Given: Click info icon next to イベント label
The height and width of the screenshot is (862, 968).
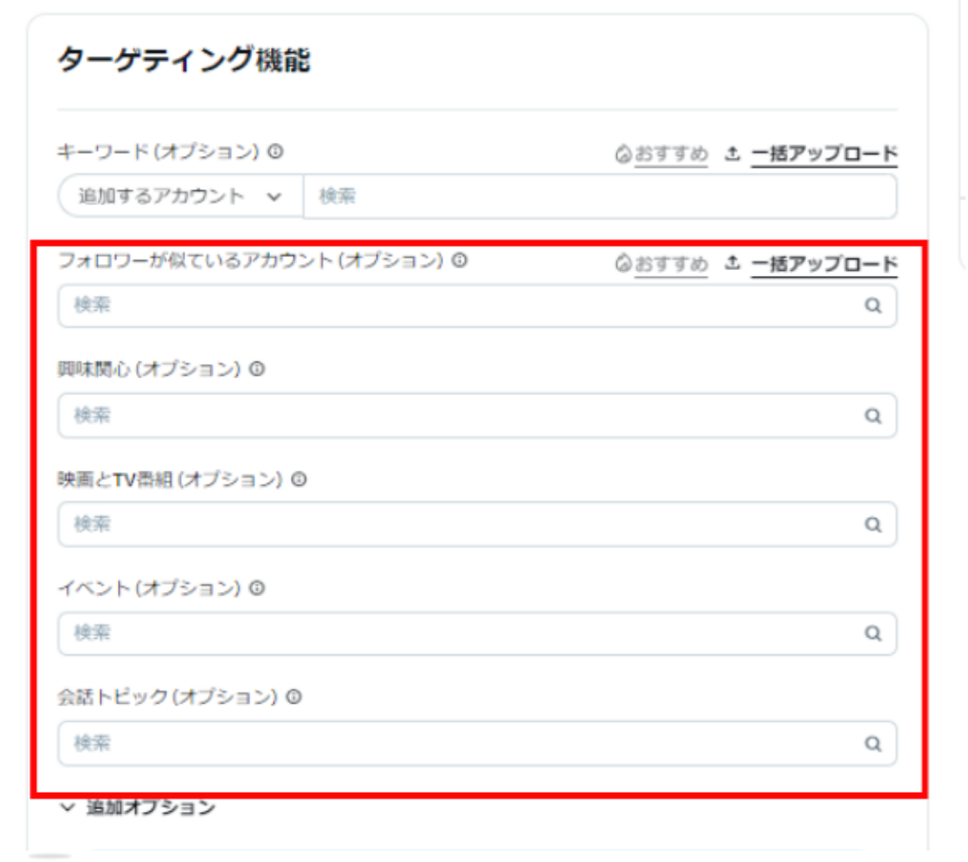Looking at the screenshot, I should (256, 588).
